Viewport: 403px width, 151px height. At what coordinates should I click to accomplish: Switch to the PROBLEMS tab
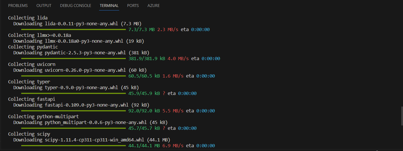coord(18,5)
